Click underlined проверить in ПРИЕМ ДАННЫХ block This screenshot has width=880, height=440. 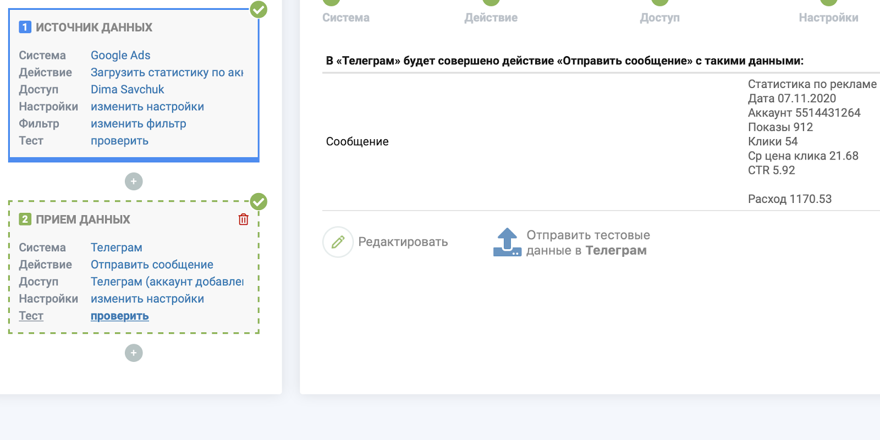click(x=119, y=316)
